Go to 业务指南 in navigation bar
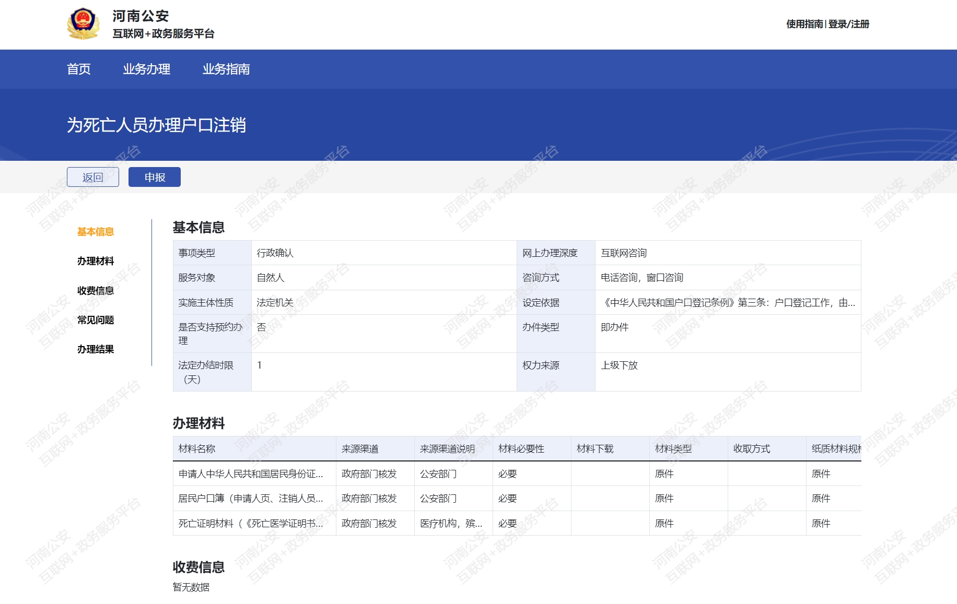This screenshot has height=604, width=957. coord(226,69)
